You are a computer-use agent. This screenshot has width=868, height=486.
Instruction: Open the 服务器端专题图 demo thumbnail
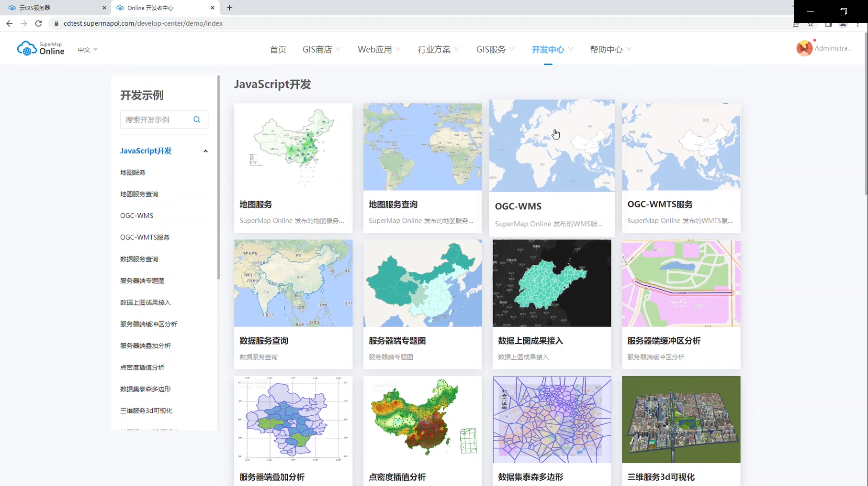[422, 283]
